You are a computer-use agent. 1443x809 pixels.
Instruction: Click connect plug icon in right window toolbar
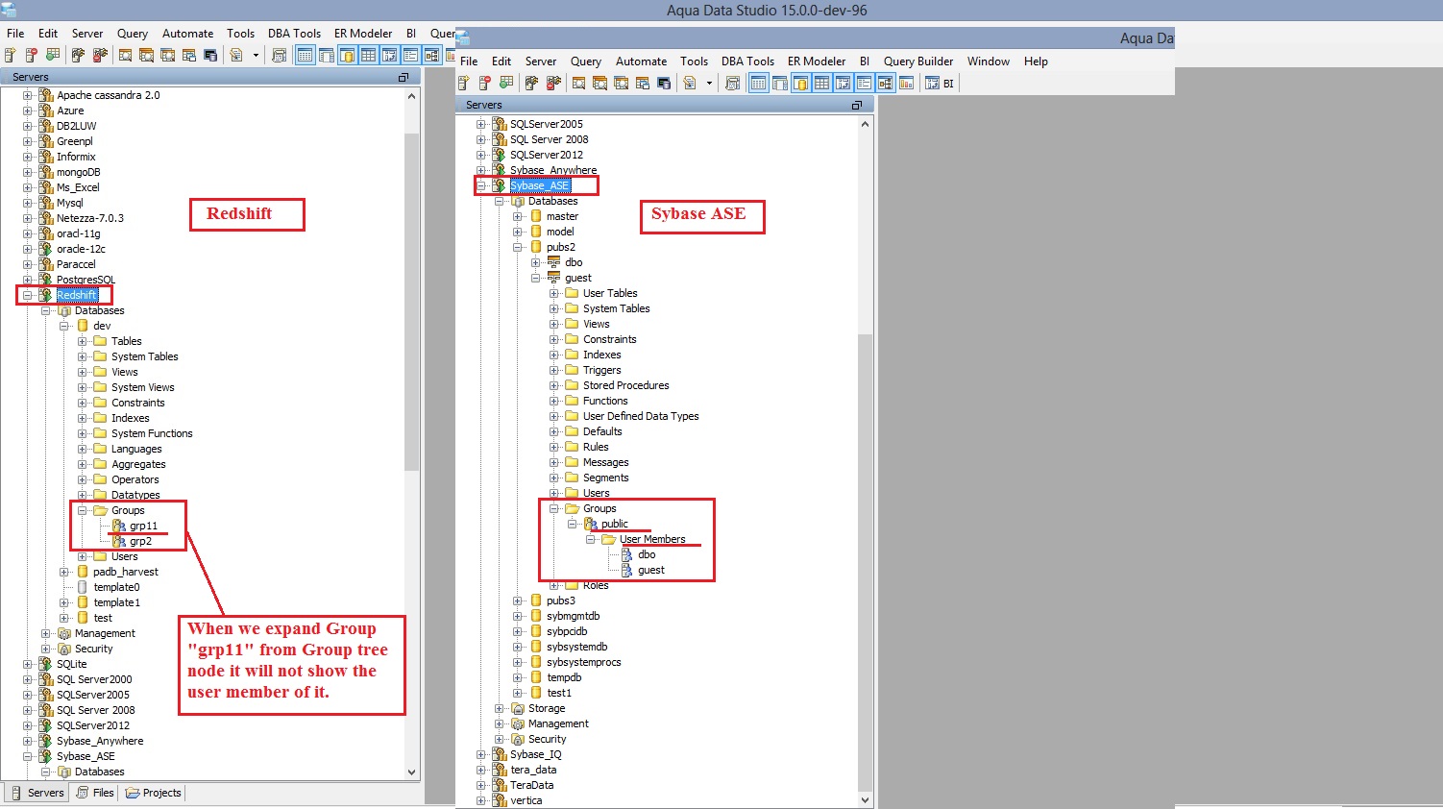pos(531,84)
